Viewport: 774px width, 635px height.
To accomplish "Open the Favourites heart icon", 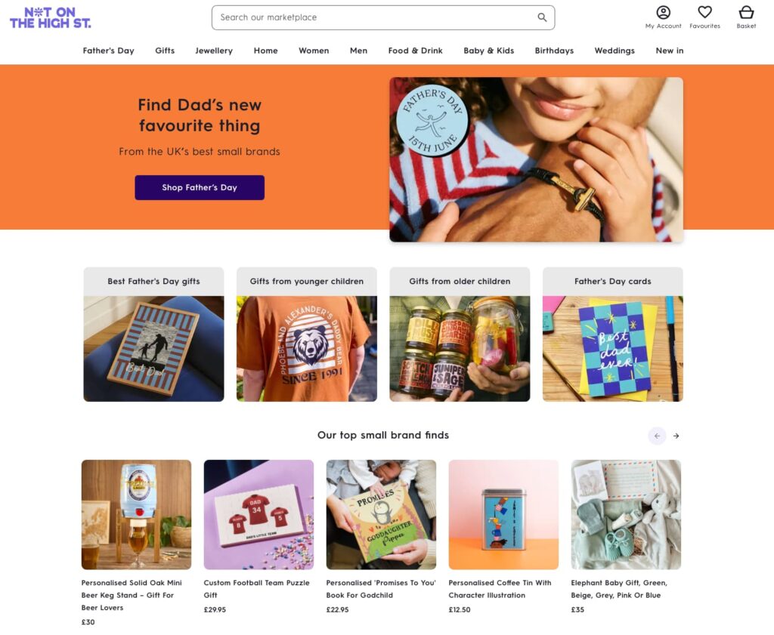I will tap(704, 12).
